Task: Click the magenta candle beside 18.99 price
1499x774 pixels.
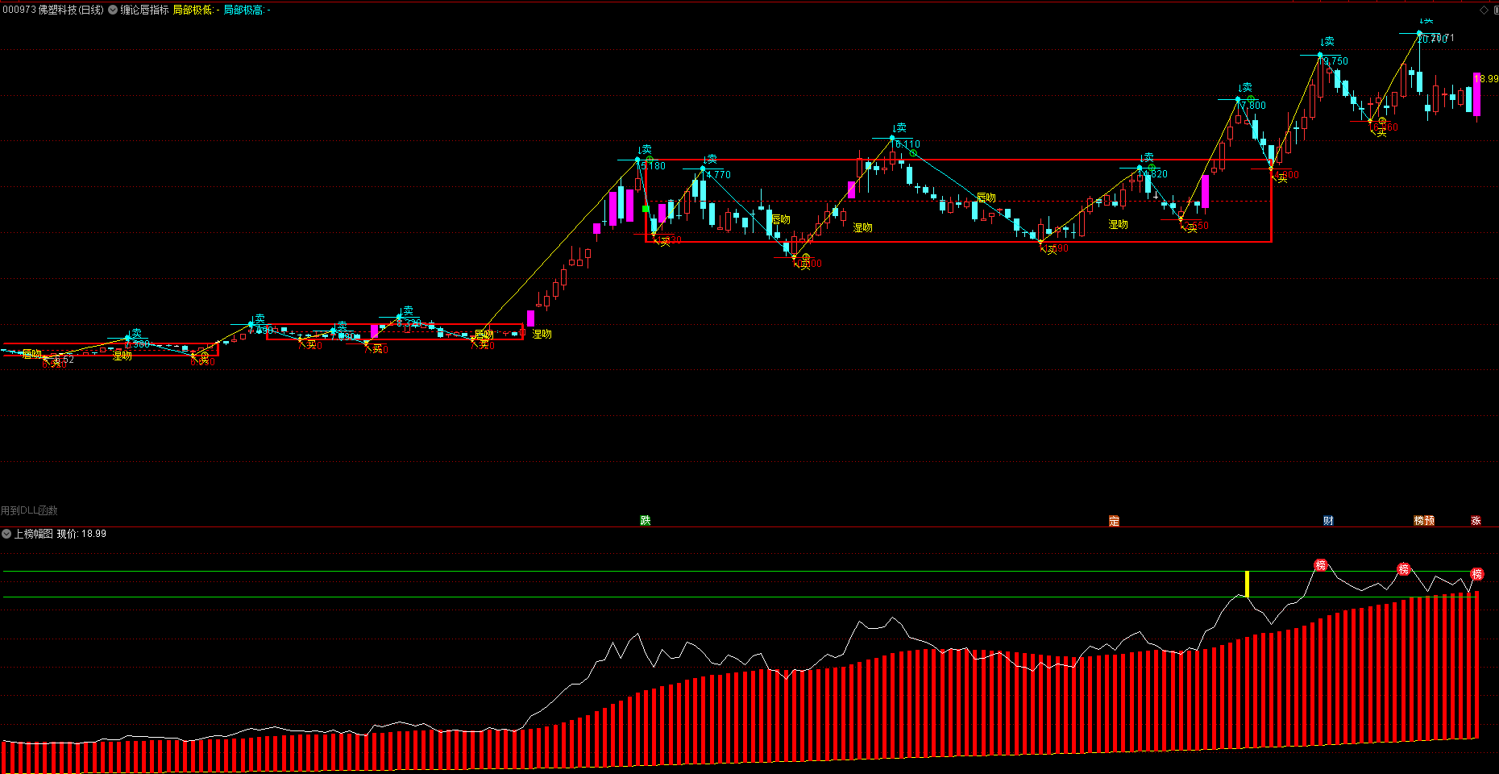Action: point(1476,94)
